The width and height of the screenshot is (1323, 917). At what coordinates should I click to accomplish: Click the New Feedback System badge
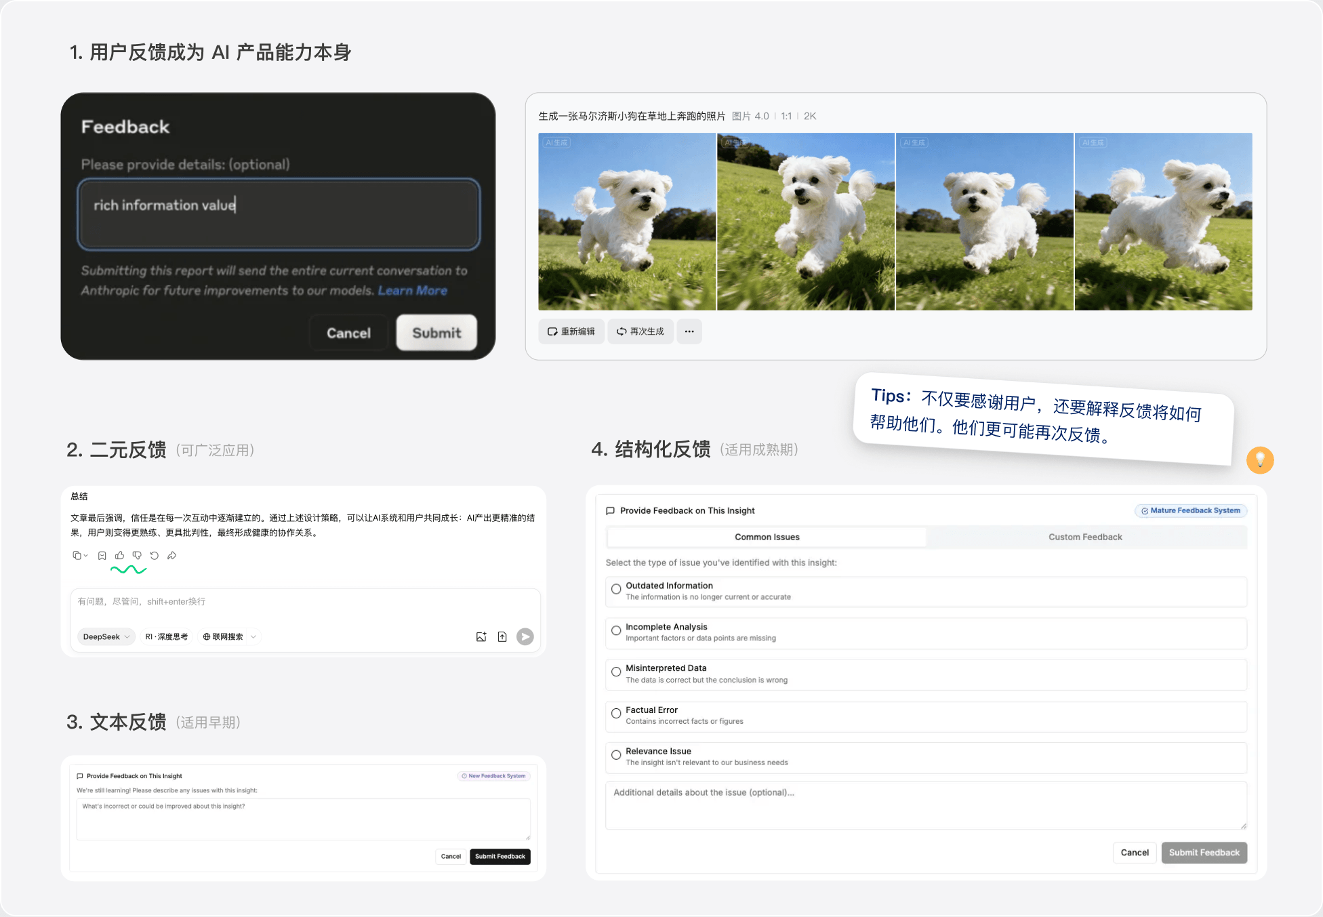pyautogui.click(x=493, y=776)
